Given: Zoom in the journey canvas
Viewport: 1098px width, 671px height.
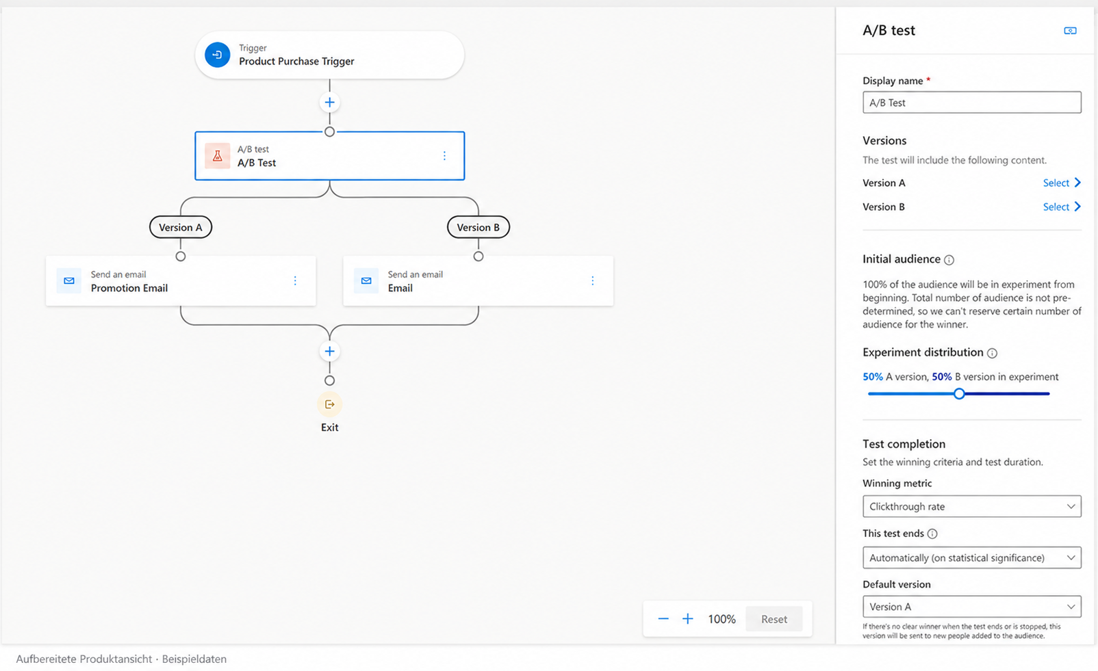Looking at the screenshot, I should 687,619.
